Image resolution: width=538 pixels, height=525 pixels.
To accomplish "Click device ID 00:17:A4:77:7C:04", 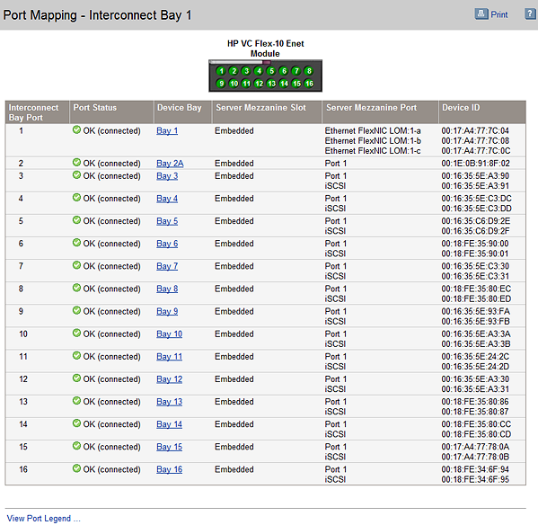I will (x=475, y=131).
